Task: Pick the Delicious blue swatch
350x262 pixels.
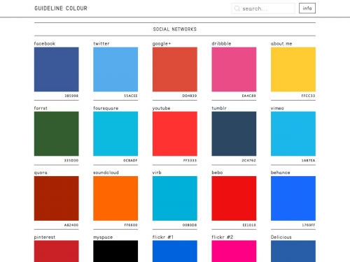Action: tap(293, 252)
